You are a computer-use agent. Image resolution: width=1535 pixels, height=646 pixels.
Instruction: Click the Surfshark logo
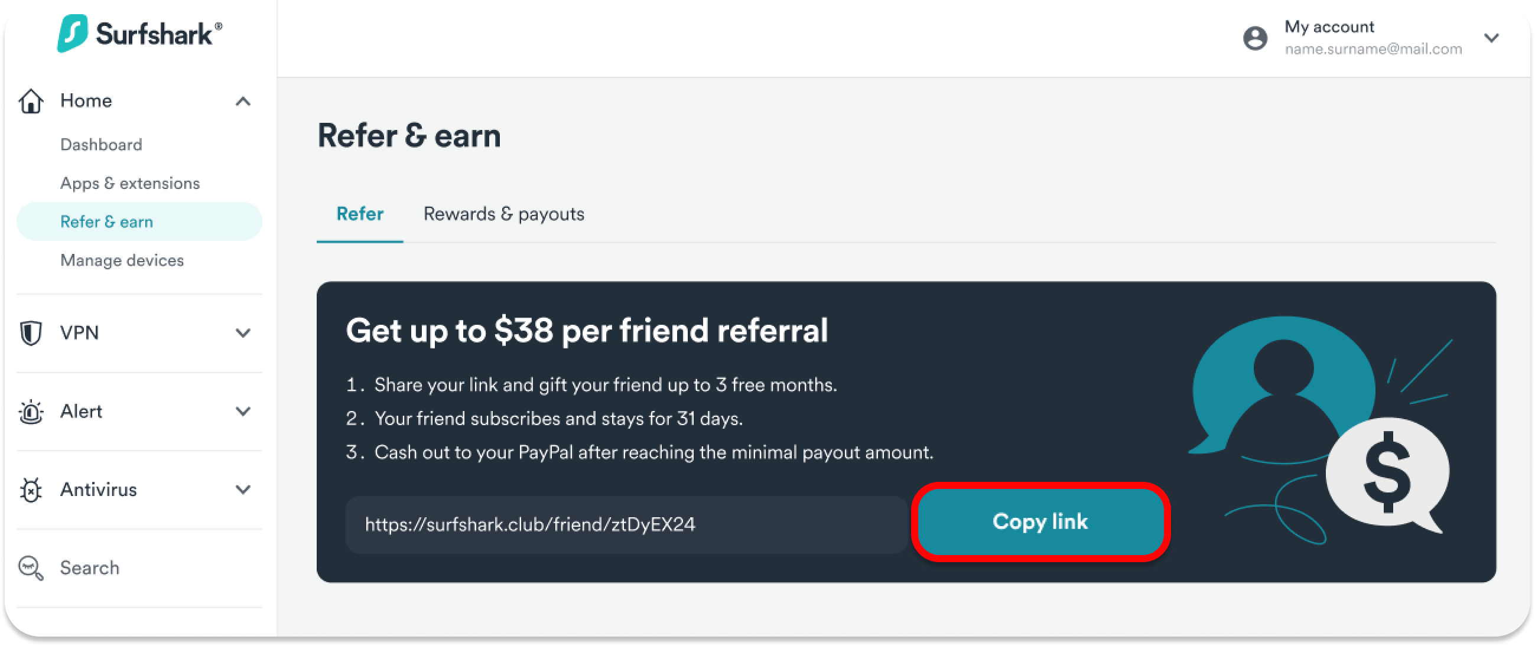click(139, 33)
